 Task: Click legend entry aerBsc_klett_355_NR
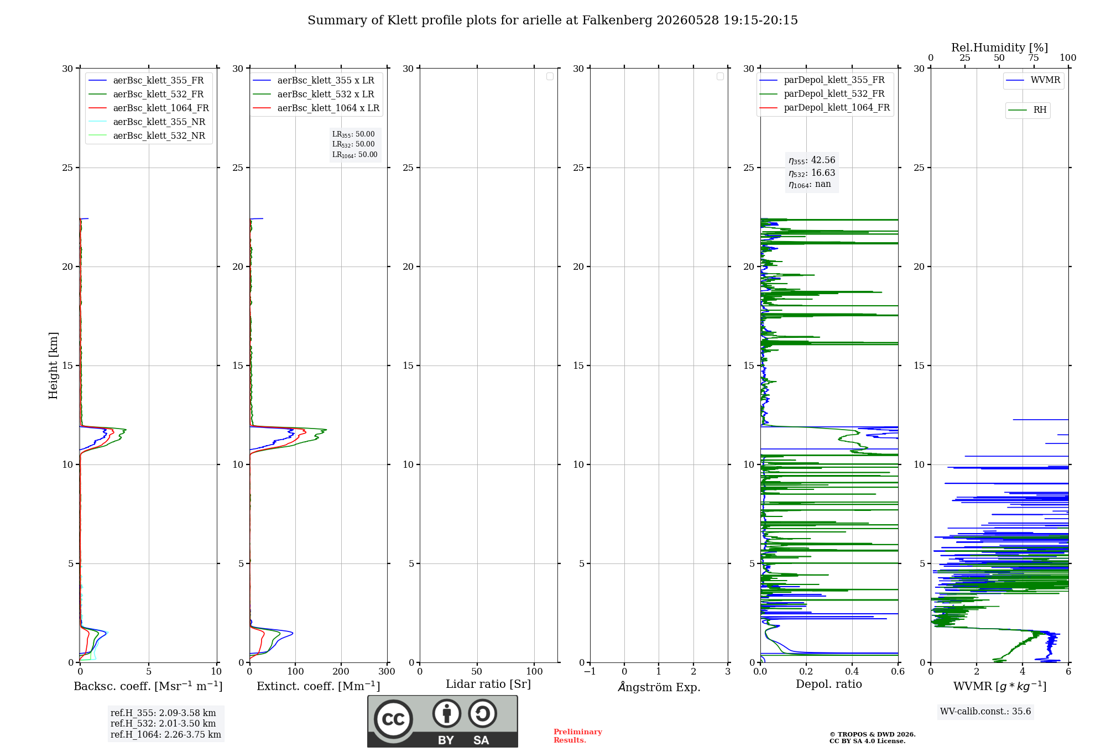(148, 122)
